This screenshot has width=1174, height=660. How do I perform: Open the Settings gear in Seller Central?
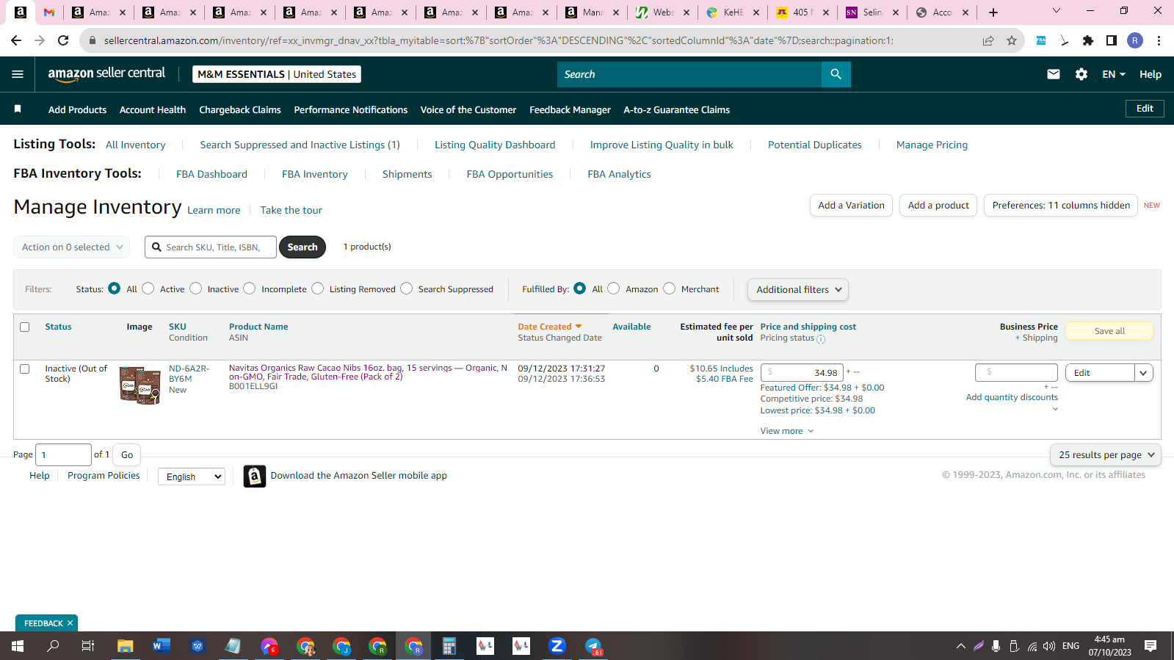(x=1081, y=74)
